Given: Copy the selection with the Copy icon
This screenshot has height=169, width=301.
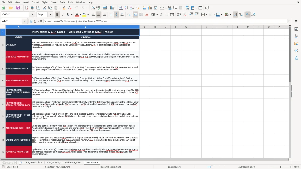Looking at the screenshot, I should click(50, 8).
